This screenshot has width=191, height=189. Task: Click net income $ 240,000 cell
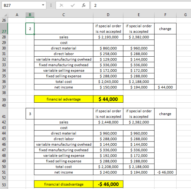108,172
